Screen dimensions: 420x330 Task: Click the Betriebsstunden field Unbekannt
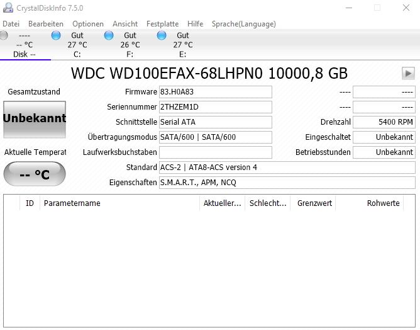click(384, 152)
